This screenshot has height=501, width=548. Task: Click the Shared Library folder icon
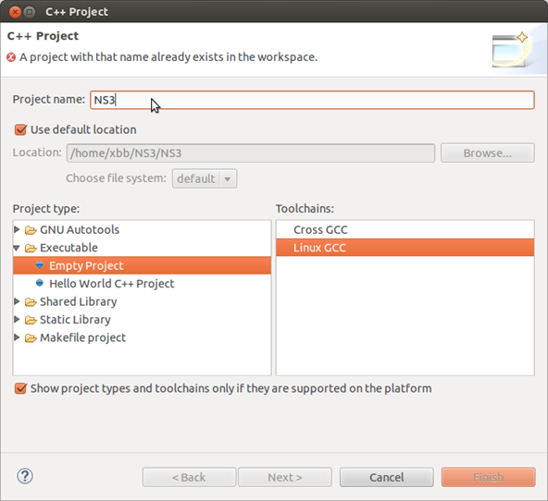pos(31,301)
